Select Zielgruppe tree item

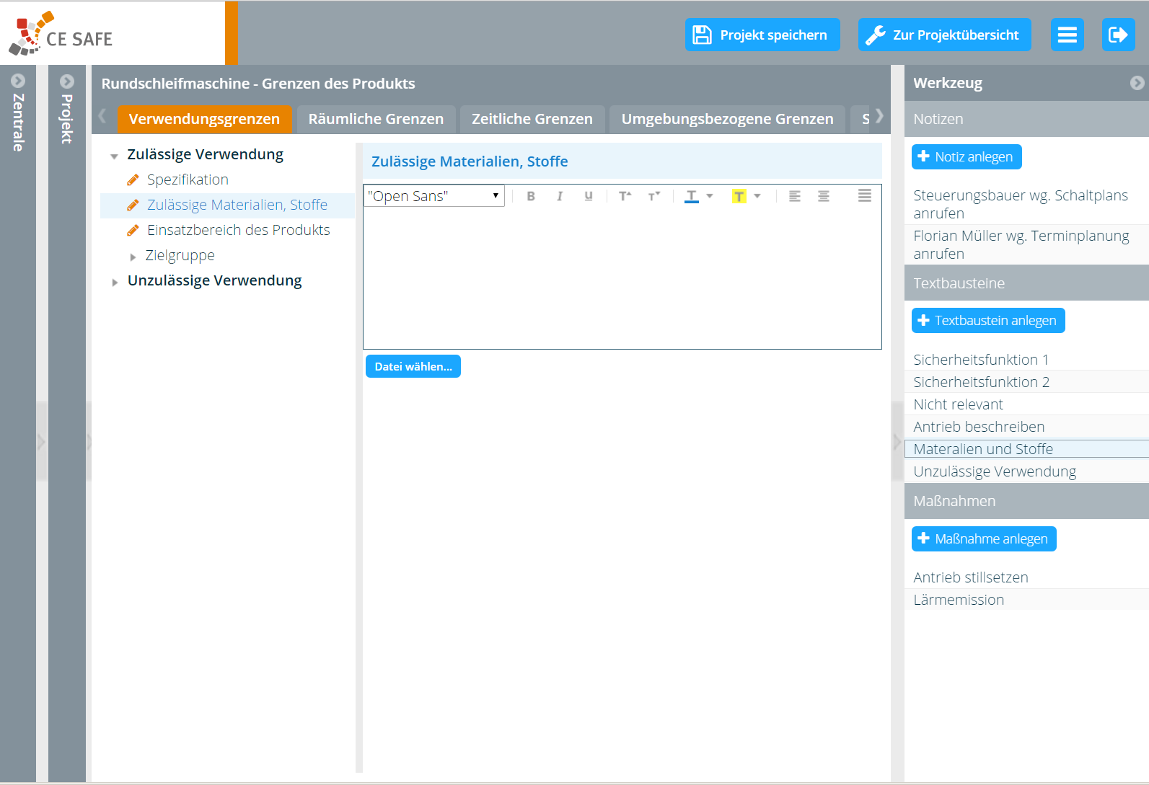[x=180, y=255]
